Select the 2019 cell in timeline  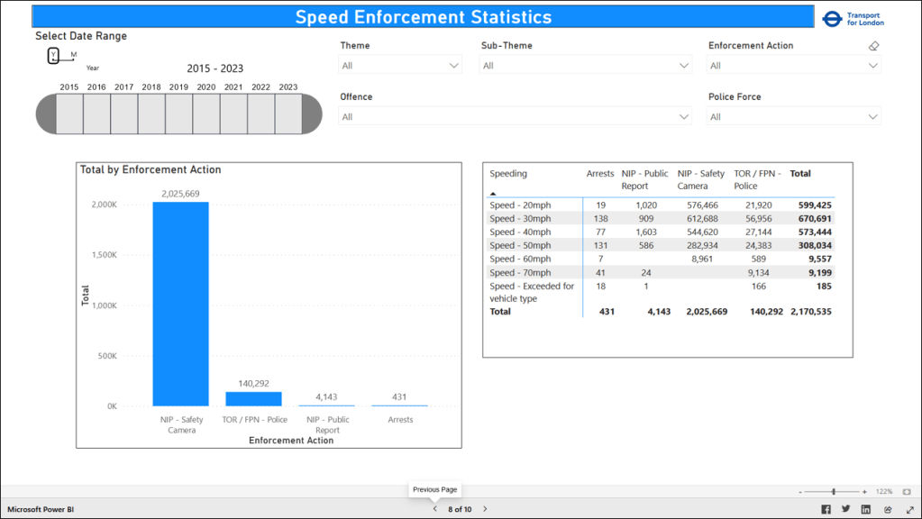coord(178,114)
